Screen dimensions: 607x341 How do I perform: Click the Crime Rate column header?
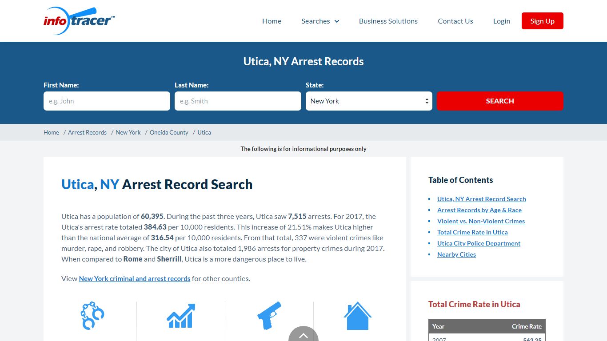(527, 326)
